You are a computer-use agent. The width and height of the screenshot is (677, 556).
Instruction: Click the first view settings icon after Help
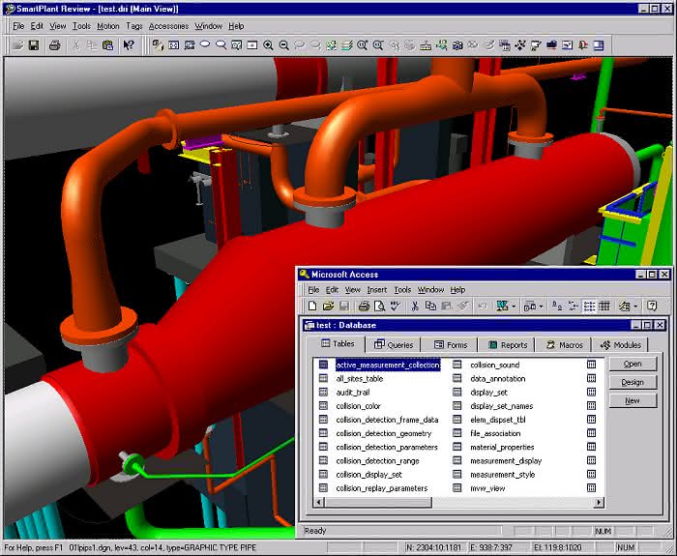(158, 44)
